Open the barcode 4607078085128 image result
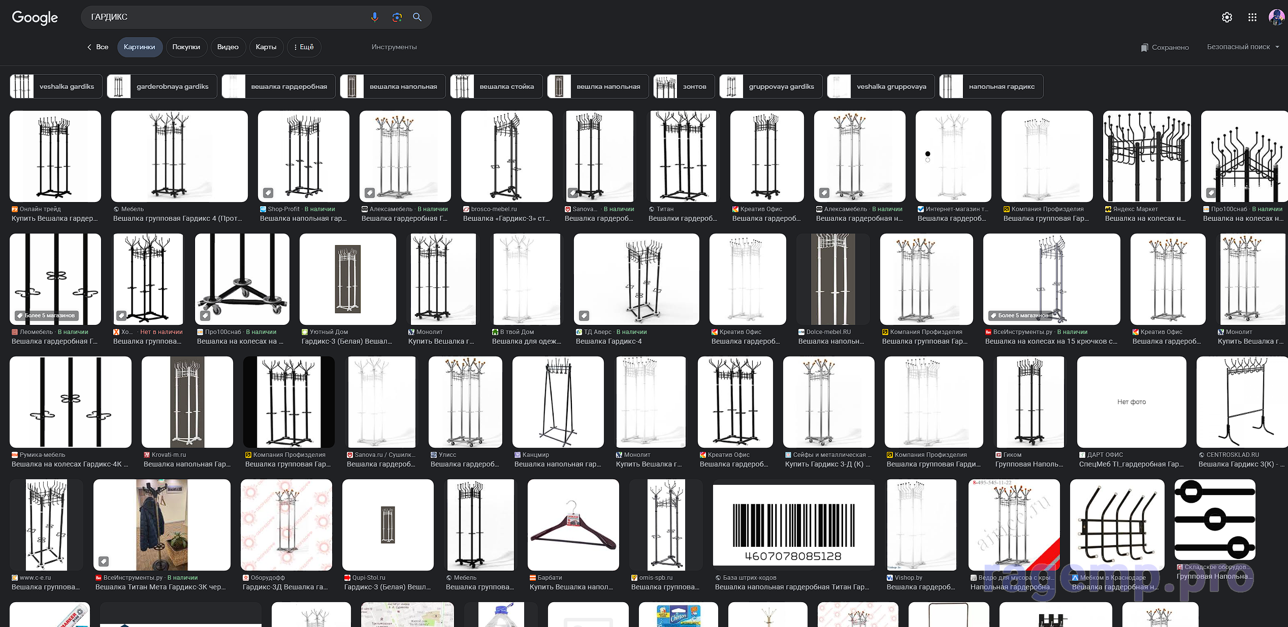This screenshot has width=1288, height=627. click(x=793, y=525)
